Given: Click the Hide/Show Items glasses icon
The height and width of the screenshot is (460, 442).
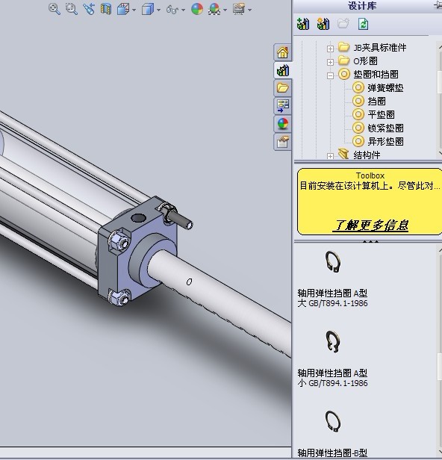Looking at the screenshot, I should click(x=172, y=10).
